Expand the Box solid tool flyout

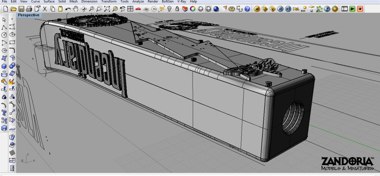point(4,66)
